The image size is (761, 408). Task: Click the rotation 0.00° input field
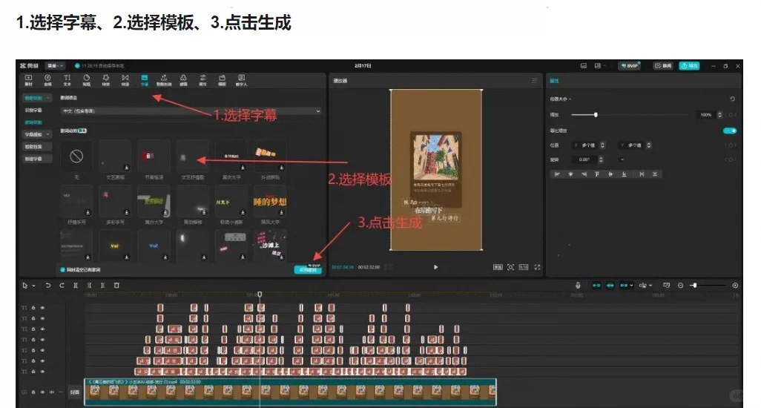584,159
